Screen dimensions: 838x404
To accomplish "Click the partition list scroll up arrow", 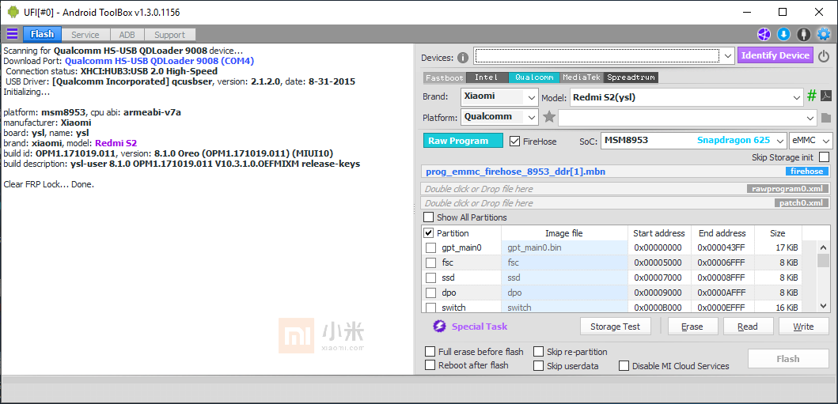I will (x=824, y=246).
